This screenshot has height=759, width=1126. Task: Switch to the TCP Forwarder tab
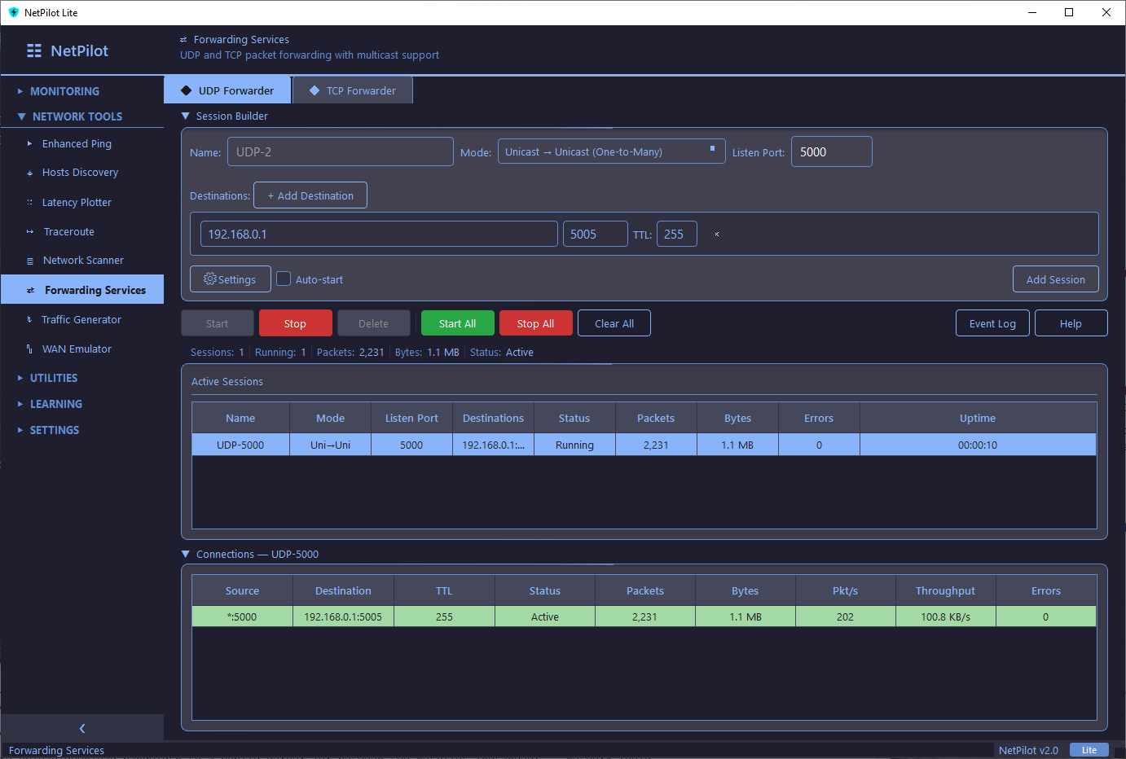[x=352, y=90]
